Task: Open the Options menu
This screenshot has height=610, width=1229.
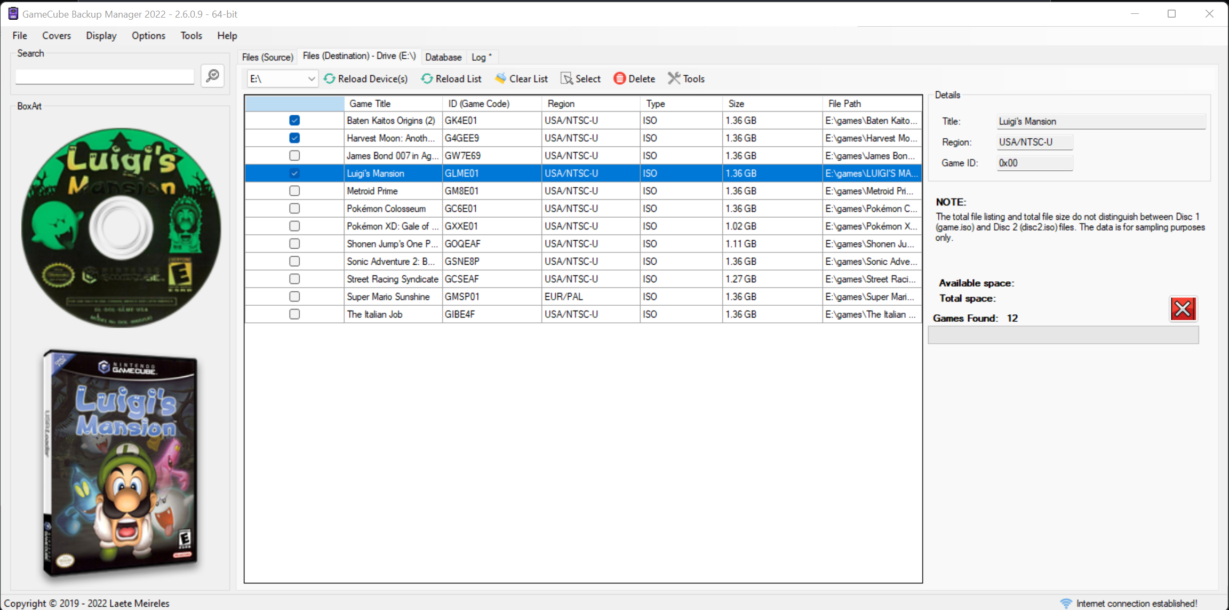Action: 148,36
